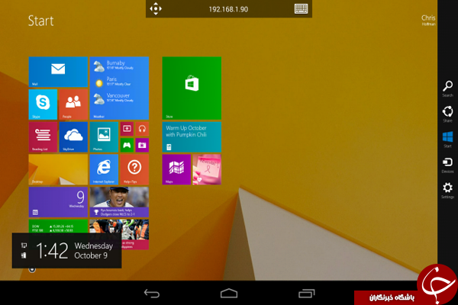
Task: Open the pink ribbon Health tile
Action: click(x=207, y=169)
